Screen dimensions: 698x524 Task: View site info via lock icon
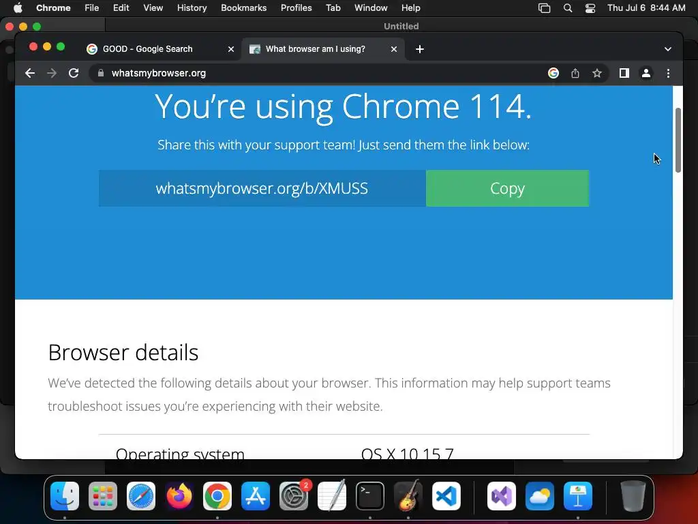coord(101,73)
